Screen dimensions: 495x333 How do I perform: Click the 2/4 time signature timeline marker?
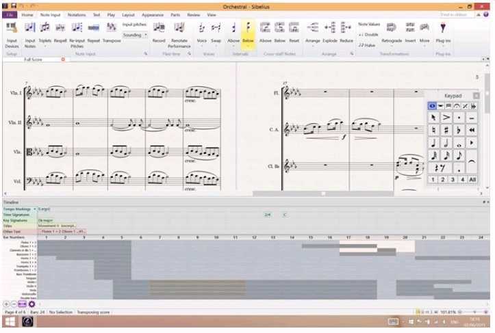(x=268, y=215)
